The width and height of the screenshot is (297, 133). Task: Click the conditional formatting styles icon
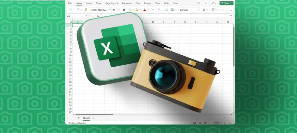point(213,10)
